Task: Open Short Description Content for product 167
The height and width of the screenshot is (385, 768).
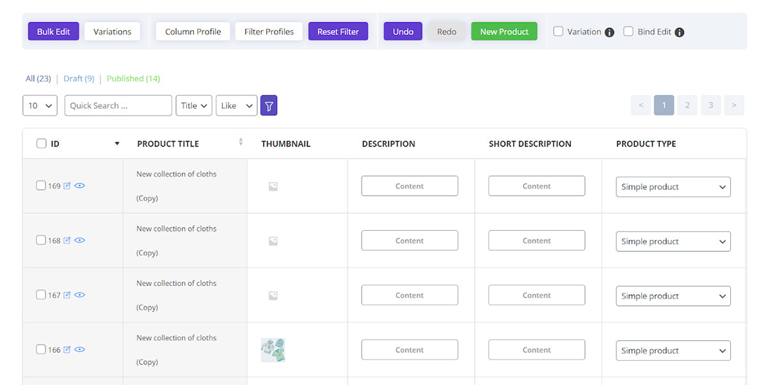Action: click(536, 295)
